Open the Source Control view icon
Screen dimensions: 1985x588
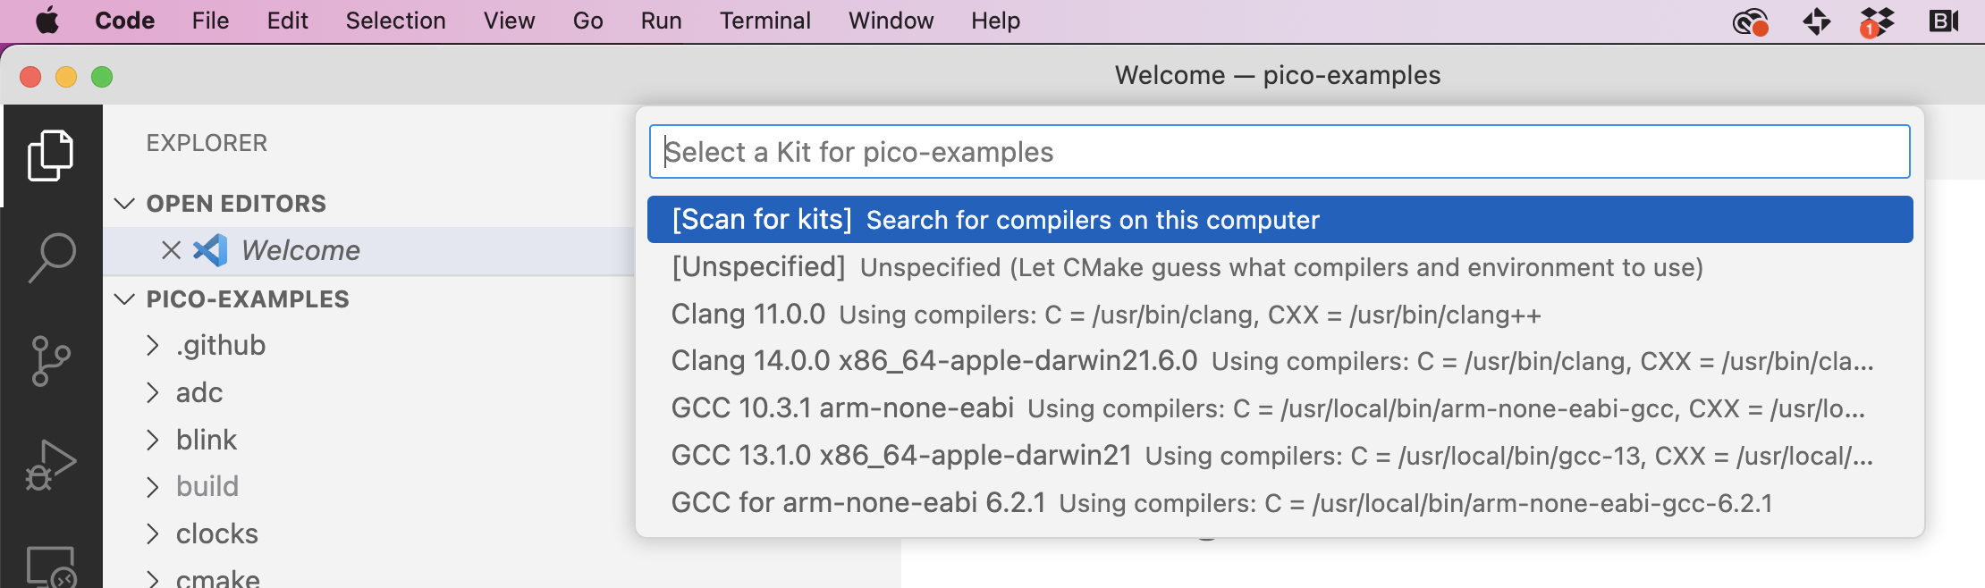point(51,361)
